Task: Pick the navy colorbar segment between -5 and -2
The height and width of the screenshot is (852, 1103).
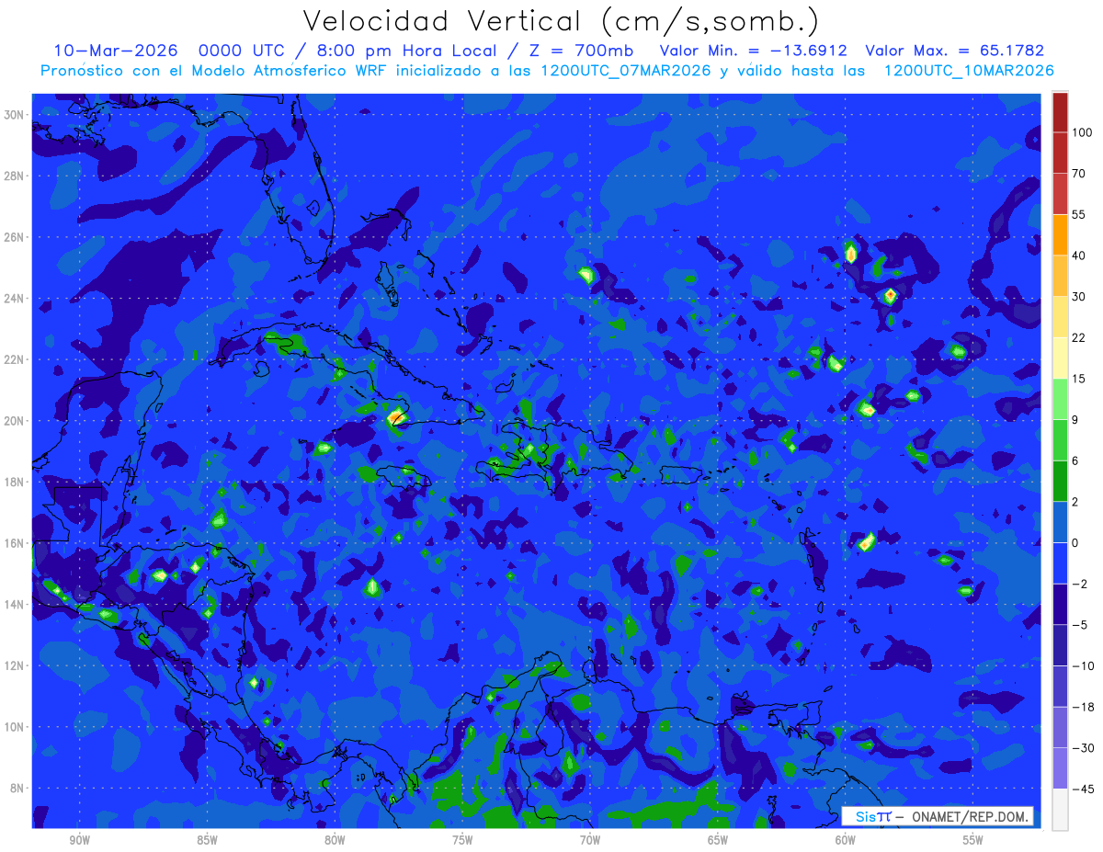Action: tap(1060, 604)
